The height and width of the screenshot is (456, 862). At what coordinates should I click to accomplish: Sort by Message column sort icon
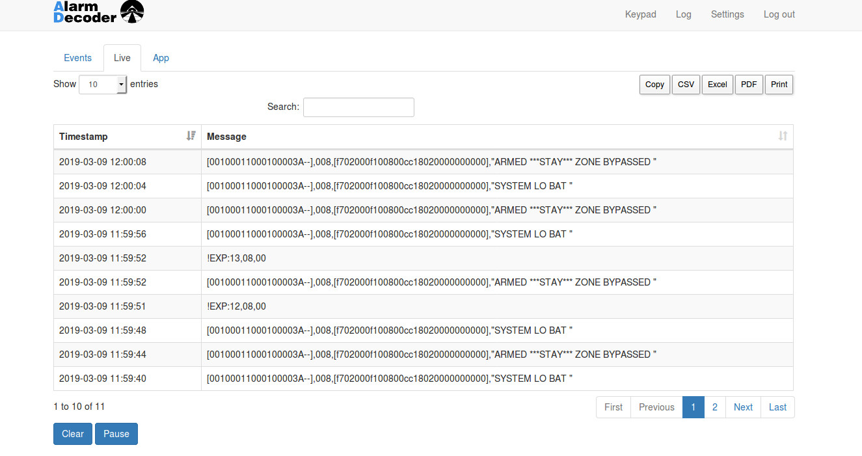point(783,136)
